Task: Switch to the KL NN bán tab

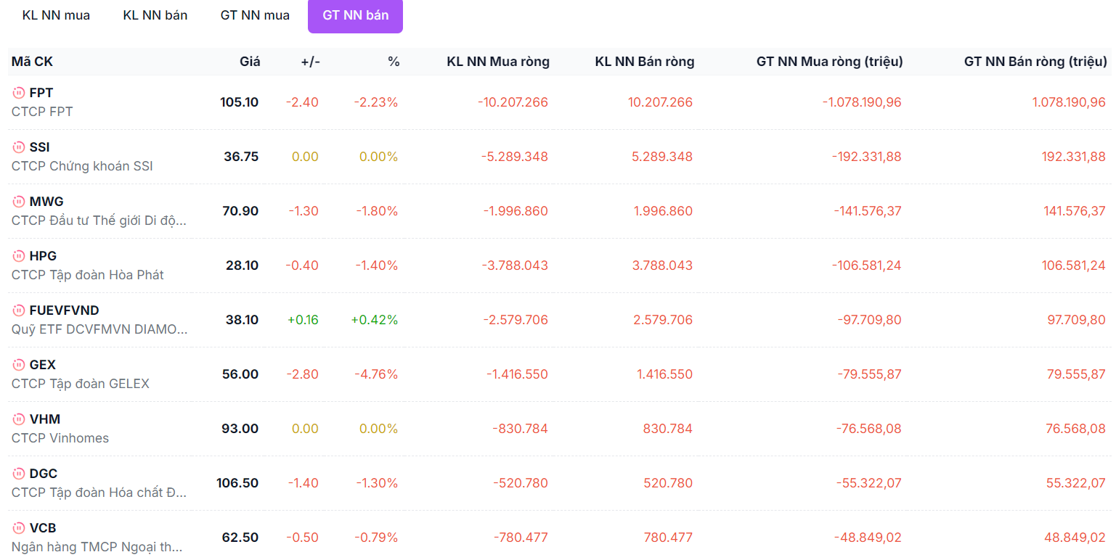Action: coord(155,15)
